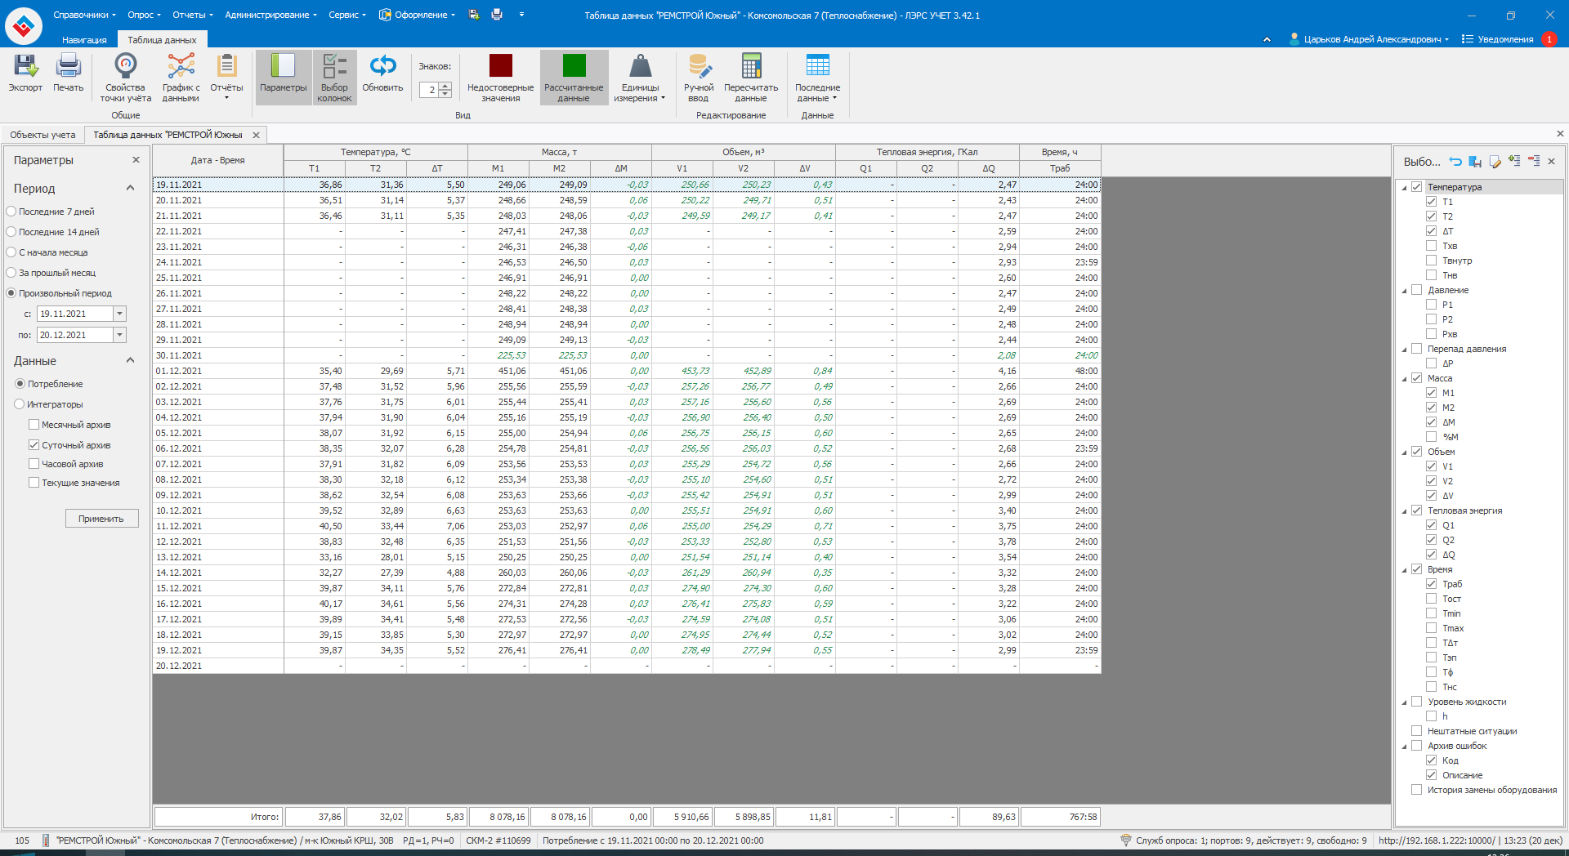Click save column layout icon

[1475, 162]
